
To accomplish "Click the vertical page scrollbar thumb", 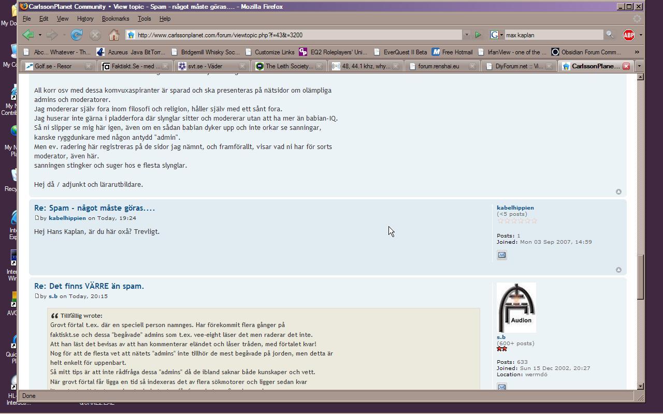I will coord(640,277).
